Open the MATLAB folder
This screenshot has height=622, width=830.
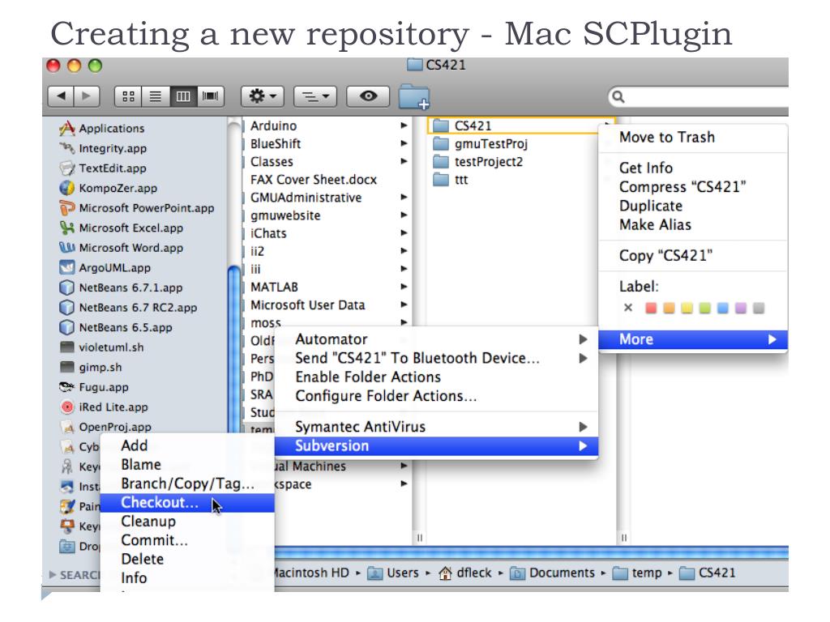[274, 288]
